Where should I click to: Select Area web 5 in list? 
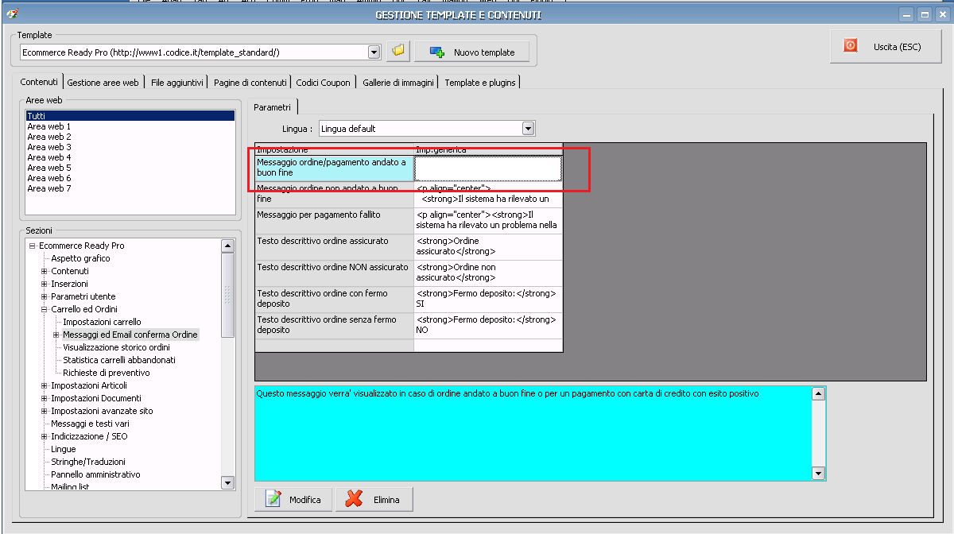[x=48, y=168]
